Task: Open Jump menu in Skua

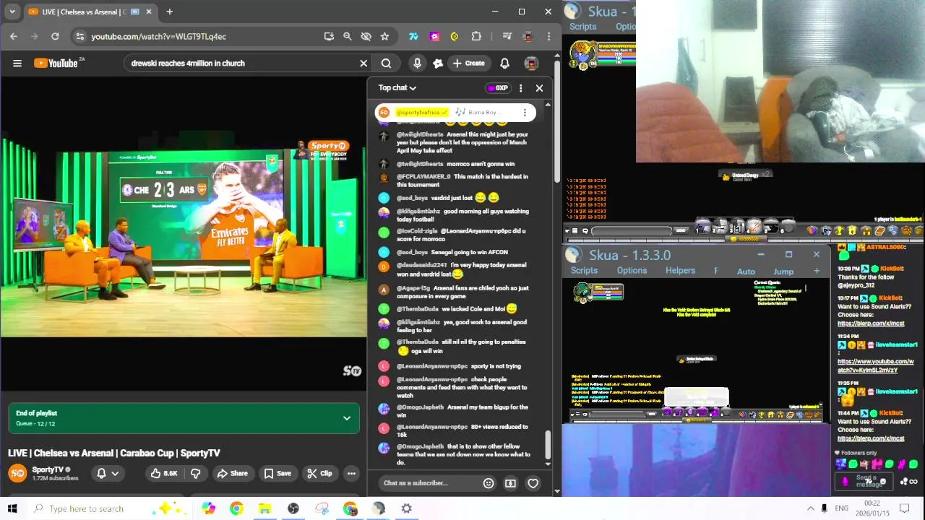Action: click(783, 272)
